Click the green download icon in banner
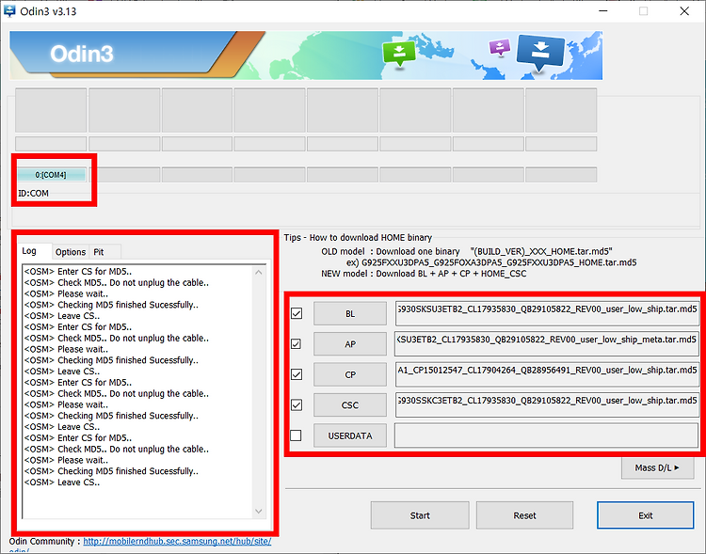This screenshot has width=706, height=554. [x=399, y=54]
